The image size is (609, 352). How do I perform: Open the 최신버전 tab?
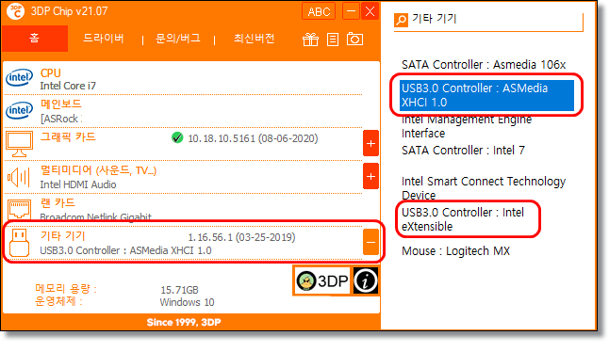[254, 39]
